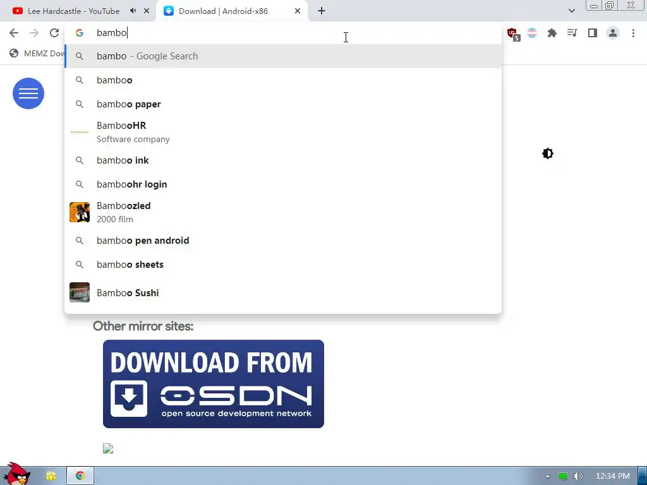Open the uBlock Origin extension icon
The width and height of the screenshot is (647, 485).
[x=513, y=34]
